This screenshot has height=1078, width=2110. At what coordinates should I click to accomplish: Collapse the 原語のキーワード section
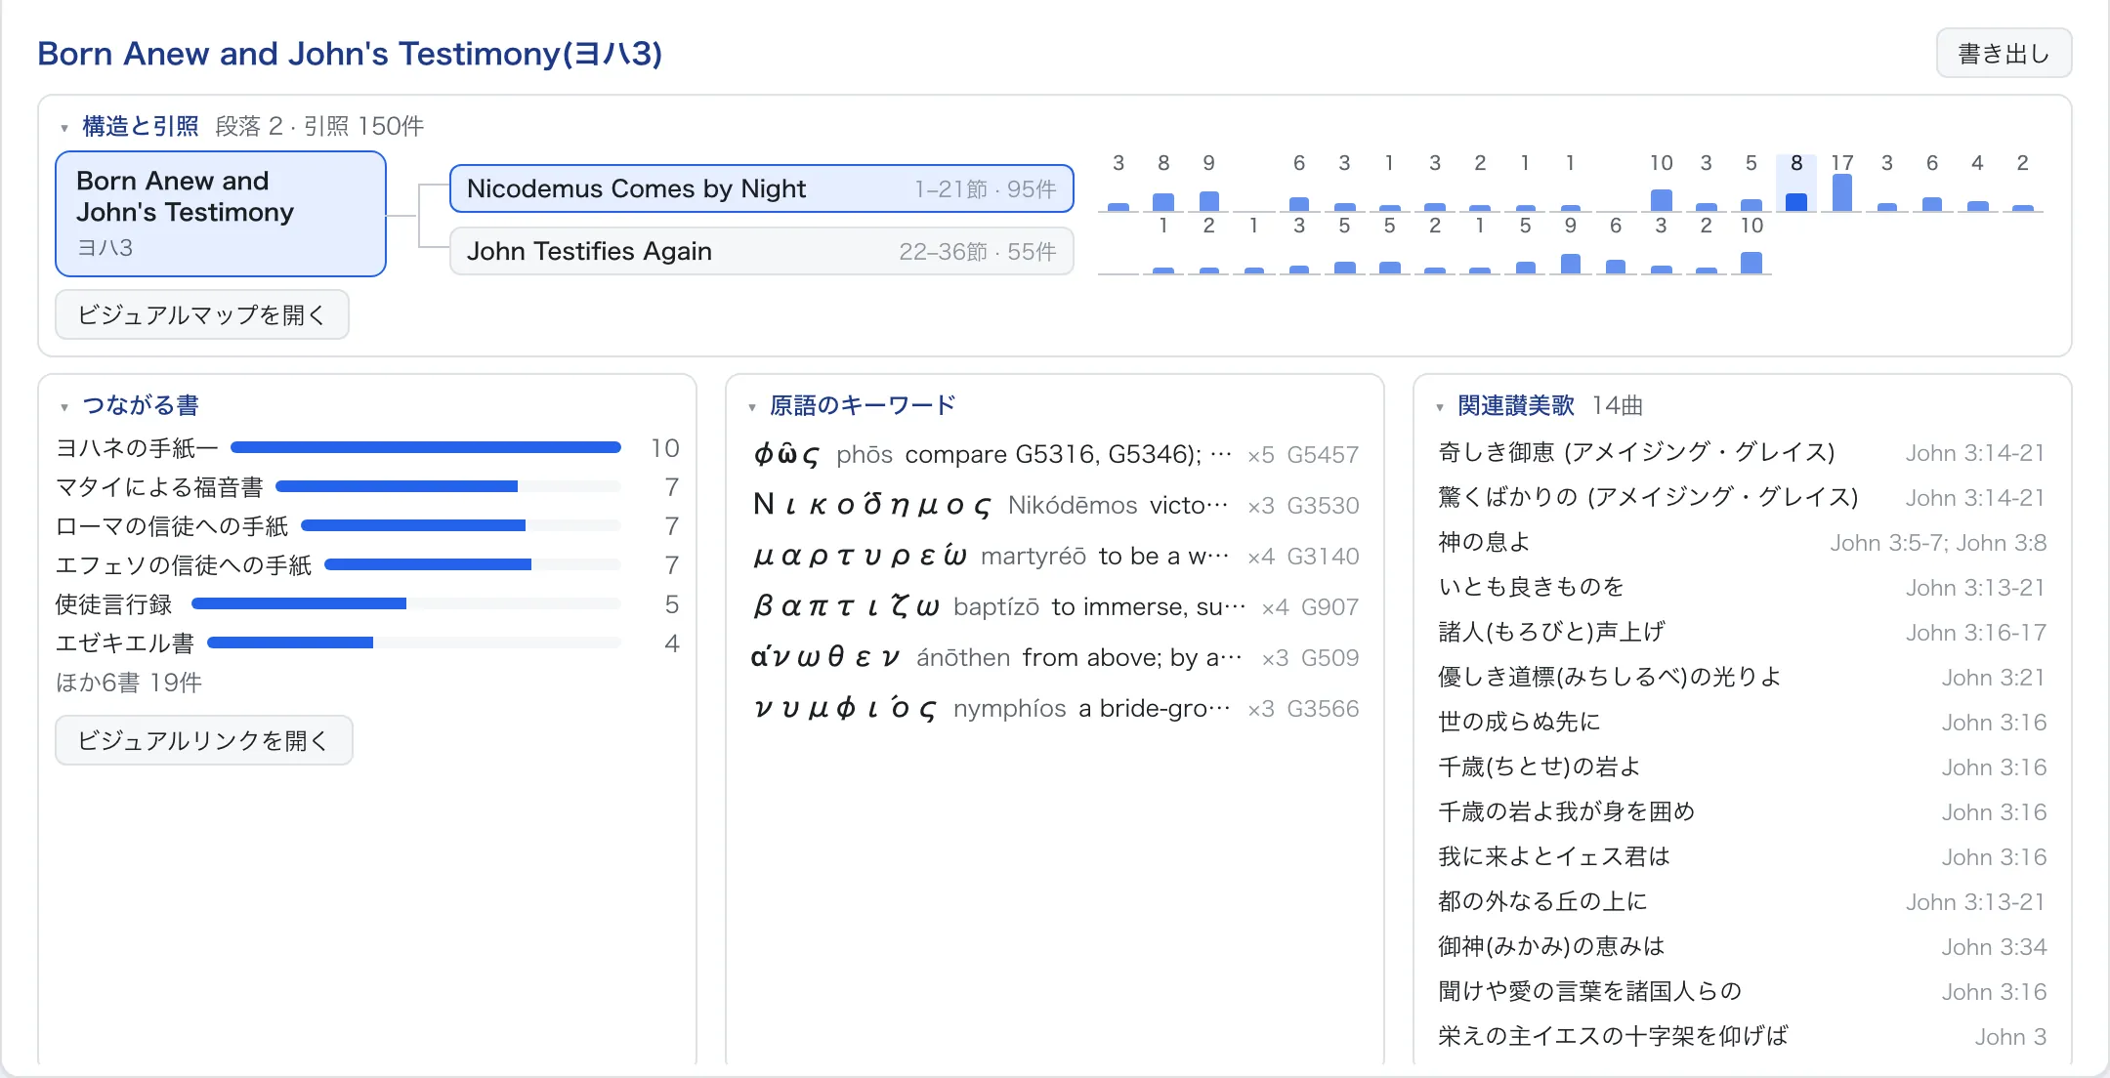(852, 405)
